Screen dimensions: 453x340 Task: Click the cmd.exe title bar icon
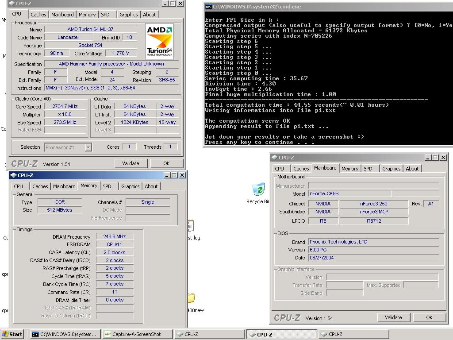[208, 7]
